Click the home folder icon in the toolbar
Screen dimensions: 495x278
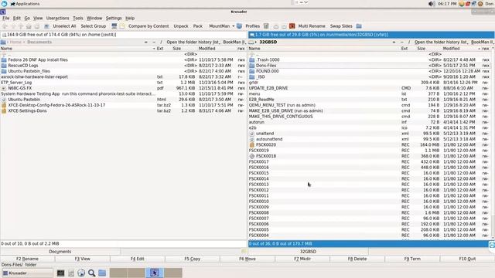29,26
